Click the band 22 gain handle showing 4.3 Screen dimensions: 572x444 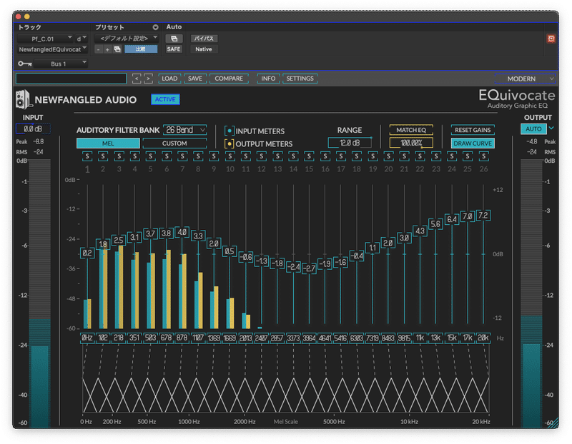(420, 231)
